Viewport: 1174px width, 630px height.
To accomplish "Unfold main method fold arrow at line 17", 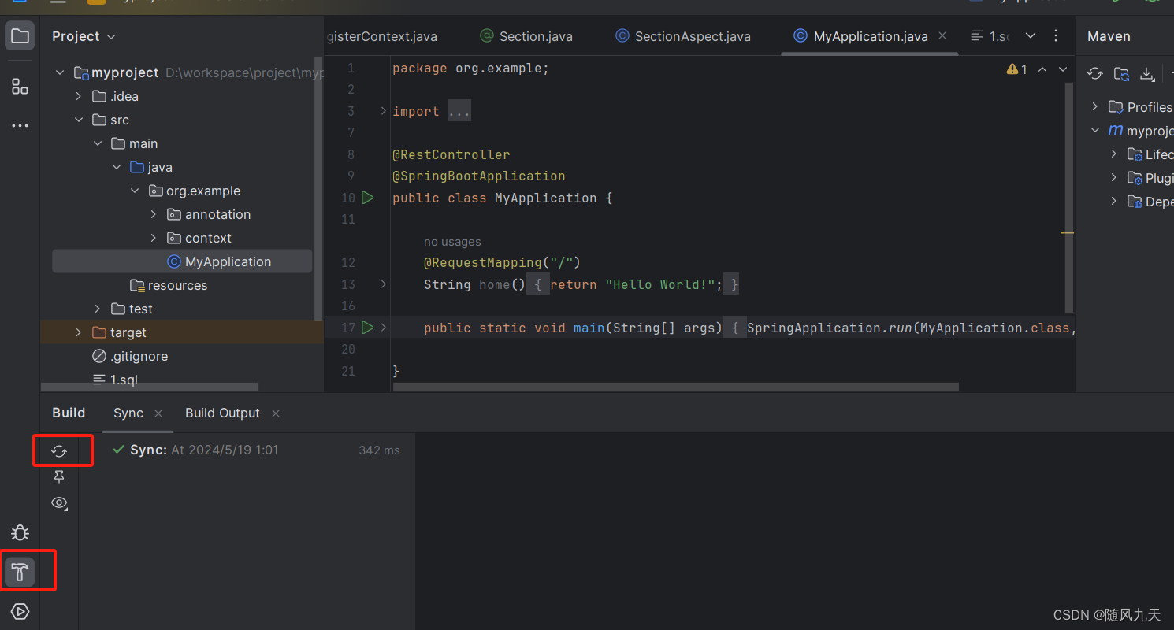I will tap(384, 328).
